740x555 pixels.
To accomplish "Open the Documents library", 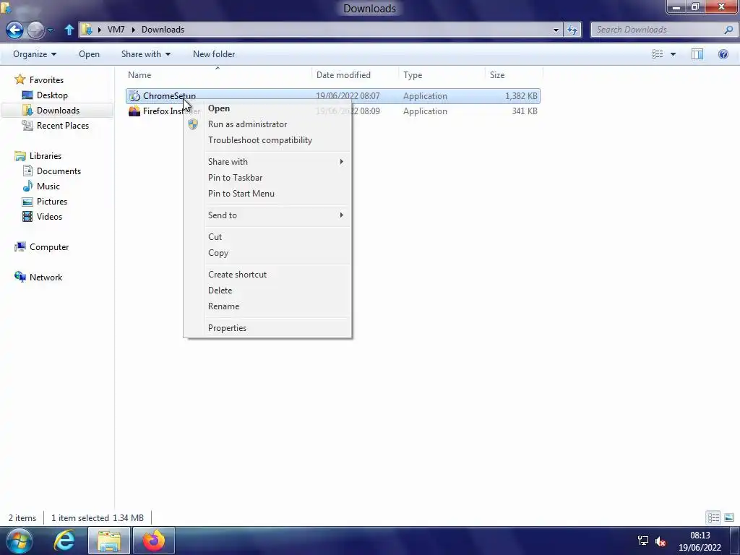I will 59,171.
